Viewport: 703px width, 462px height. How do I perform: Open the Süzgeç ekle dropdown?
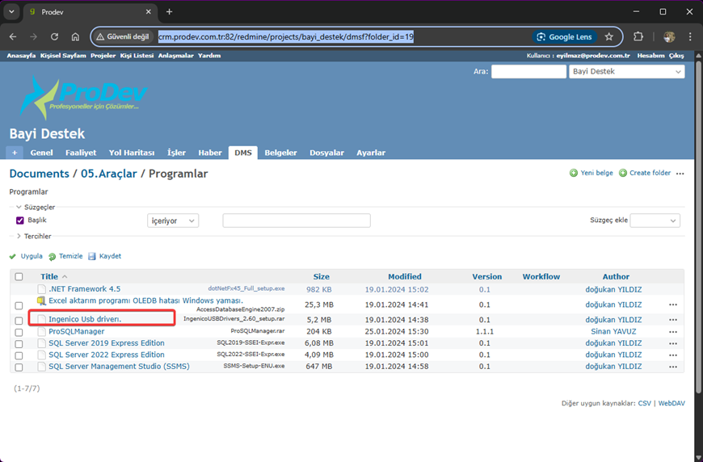click(x=655, y=220)
